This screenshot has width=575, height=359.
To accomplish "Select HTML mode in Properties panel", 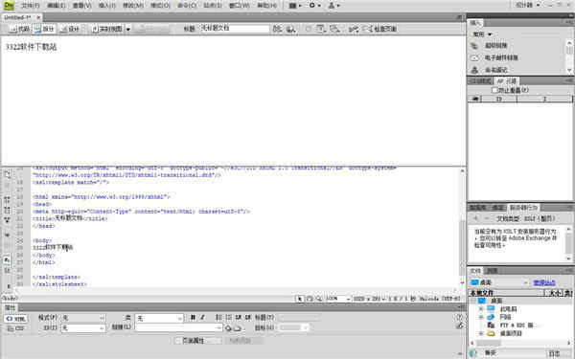I will (x=15, y=319).
